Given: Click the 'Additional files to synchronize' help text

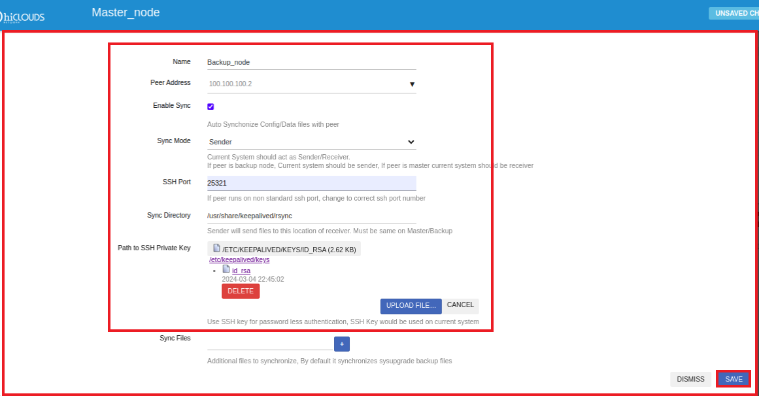Looking at the screenshot, I should coord(329,361).
